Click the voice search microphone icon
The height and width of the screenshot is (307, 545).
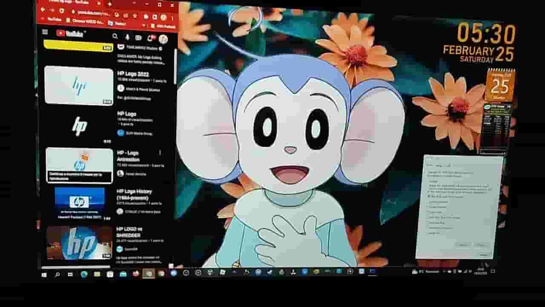coord(127,38)
